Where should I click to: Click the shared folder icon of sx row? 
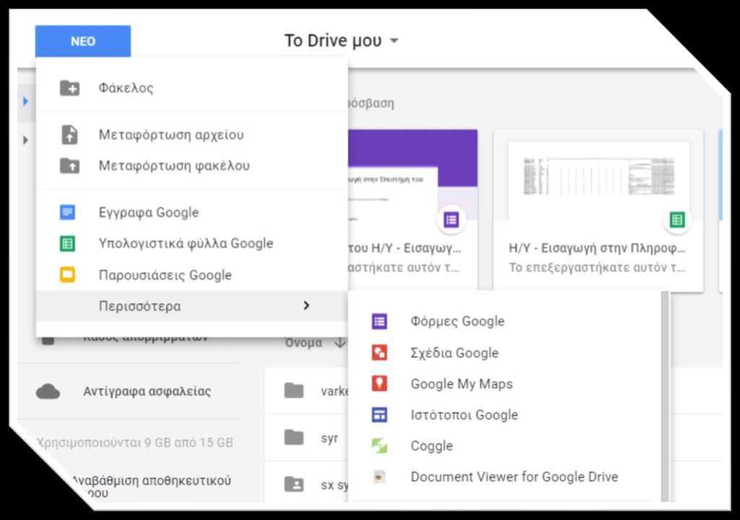pos(294,485)
